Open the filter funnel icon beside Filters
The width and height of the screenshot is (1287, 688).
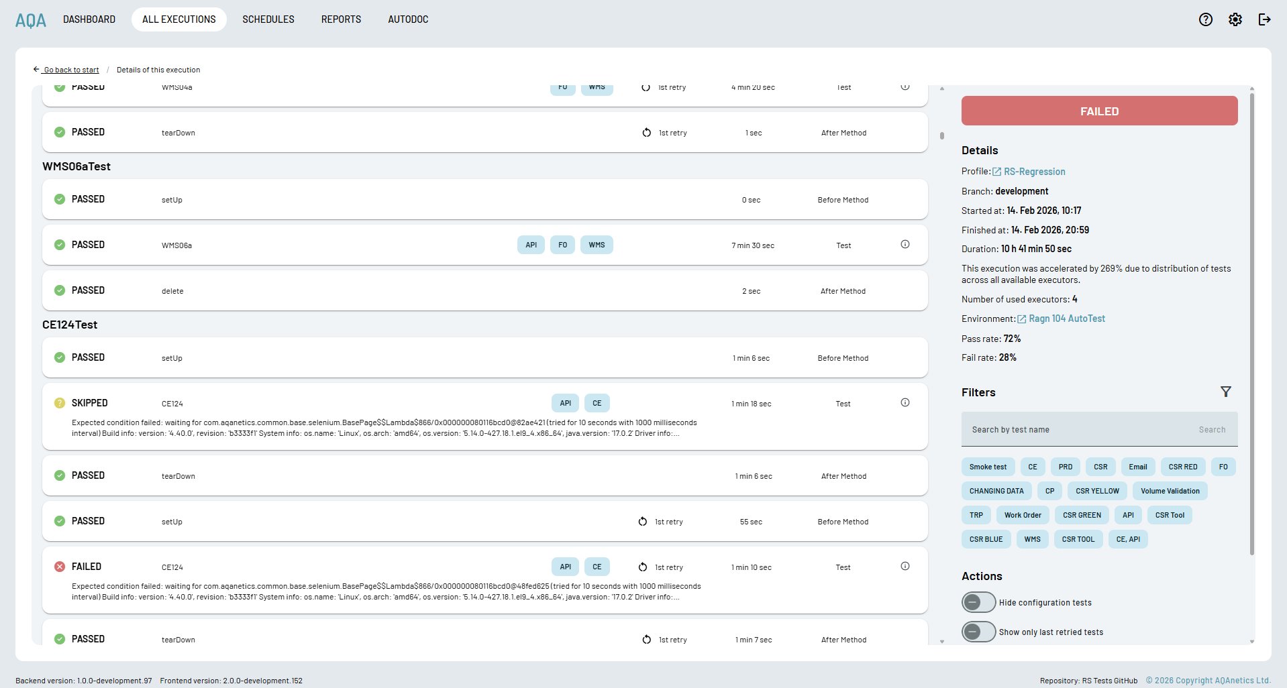click(1225, 392)
